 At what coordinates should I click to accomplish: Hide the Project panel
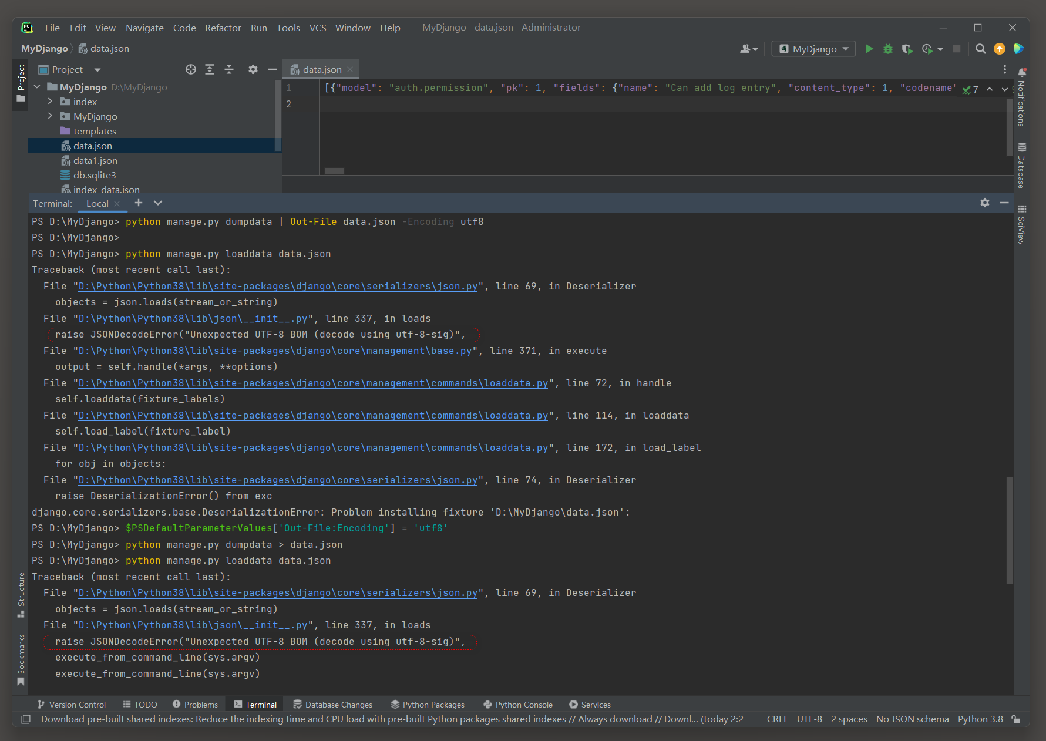[x=273, y=69]
